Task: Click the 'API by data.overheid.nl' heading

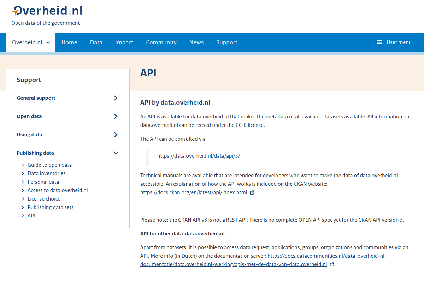Action: pyautogui.click(x=175, y=103)
